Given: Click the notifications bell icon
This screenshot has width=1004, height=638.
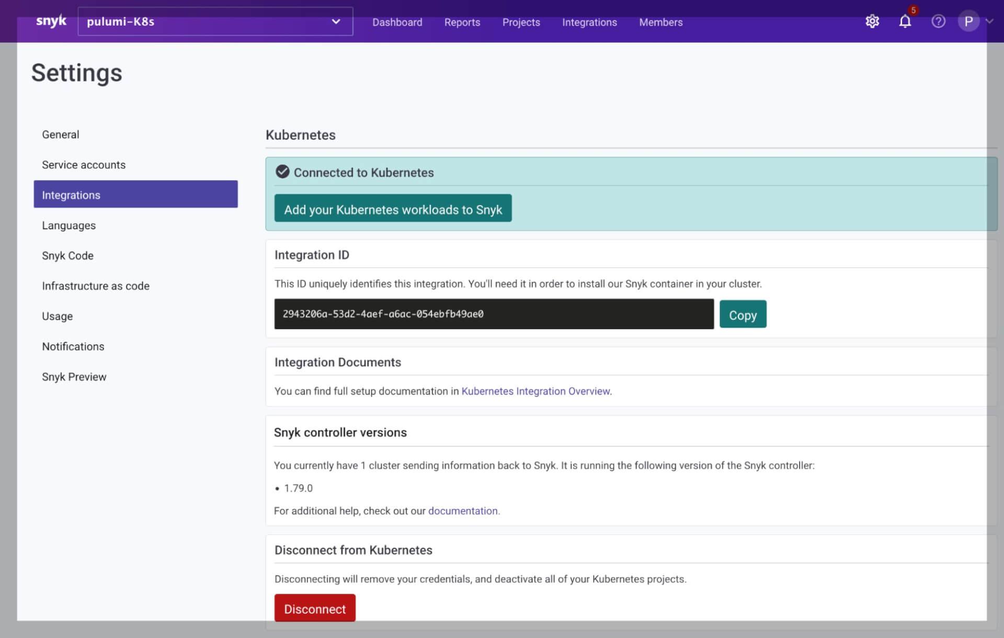Looking at the screenshot, I should [x=905, y=20].
